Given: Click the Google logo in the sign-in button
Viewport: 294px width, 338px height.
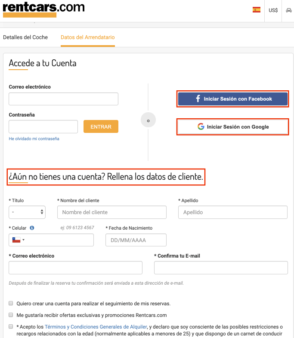Looking at the screenshot, I should 201,126.
